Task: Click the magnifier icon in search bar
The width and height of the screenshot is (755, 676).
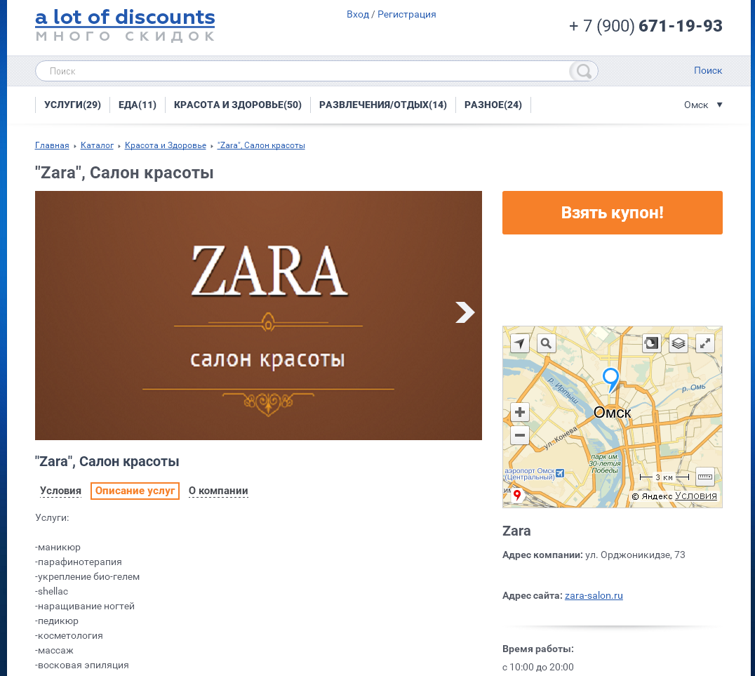Action: pos(584,72)
